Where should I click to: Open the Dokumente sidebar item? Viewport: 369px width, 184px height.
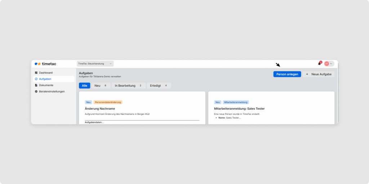tap(46, 85)
